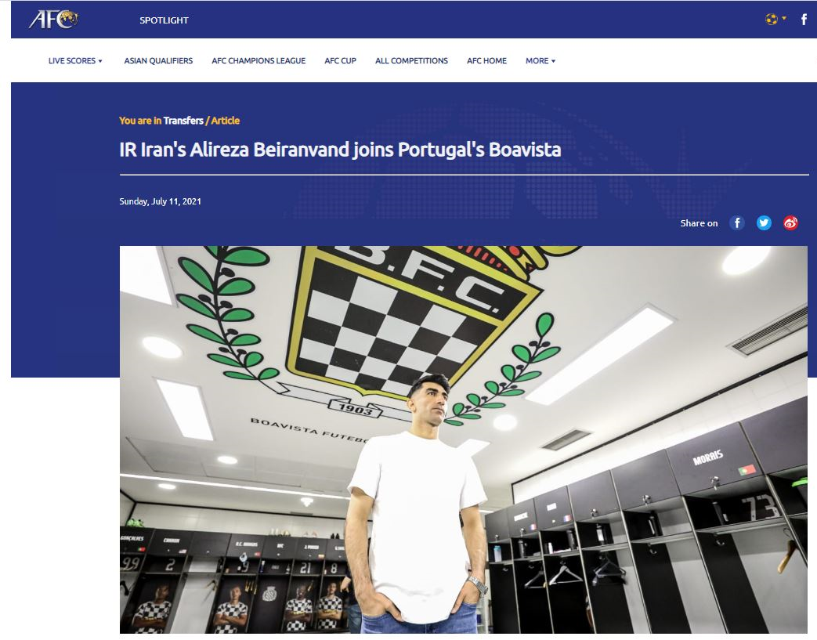Select All Competitions in navigation
The height and width of the screenshot is (640, 817).
click(x=411, y=61)
